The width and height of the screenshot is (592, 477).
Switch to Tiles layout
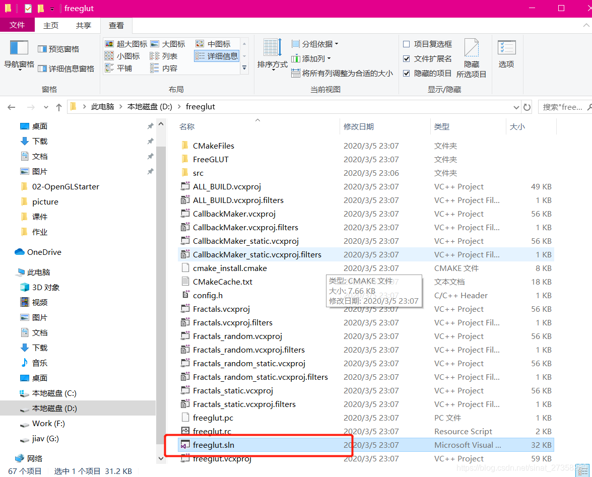click(x=118, y=69)
